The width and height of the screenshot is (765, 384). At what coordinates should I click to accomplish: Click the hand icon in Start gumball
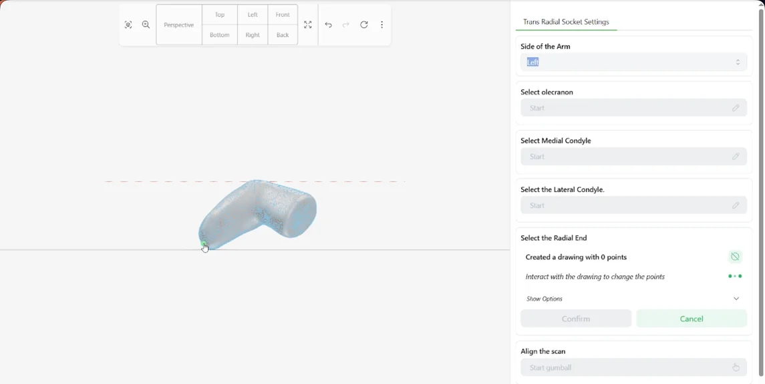pos(736,367)
